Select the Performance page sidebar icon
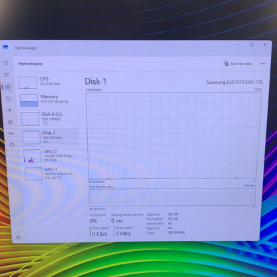The width and height of the screenshot is (277, 277). [8, 87]
